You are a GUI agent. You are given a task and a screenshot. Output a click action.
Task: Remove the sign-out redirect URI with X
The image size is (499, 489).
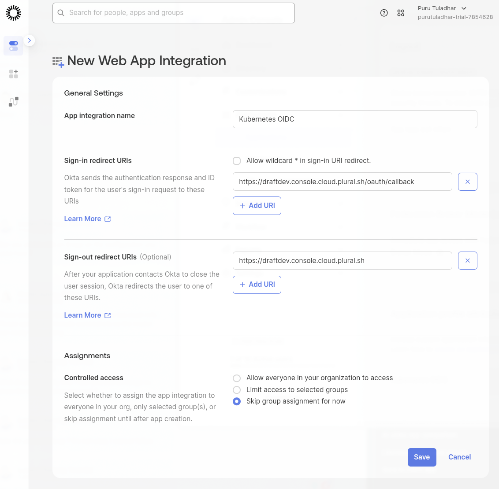[467, 261]
